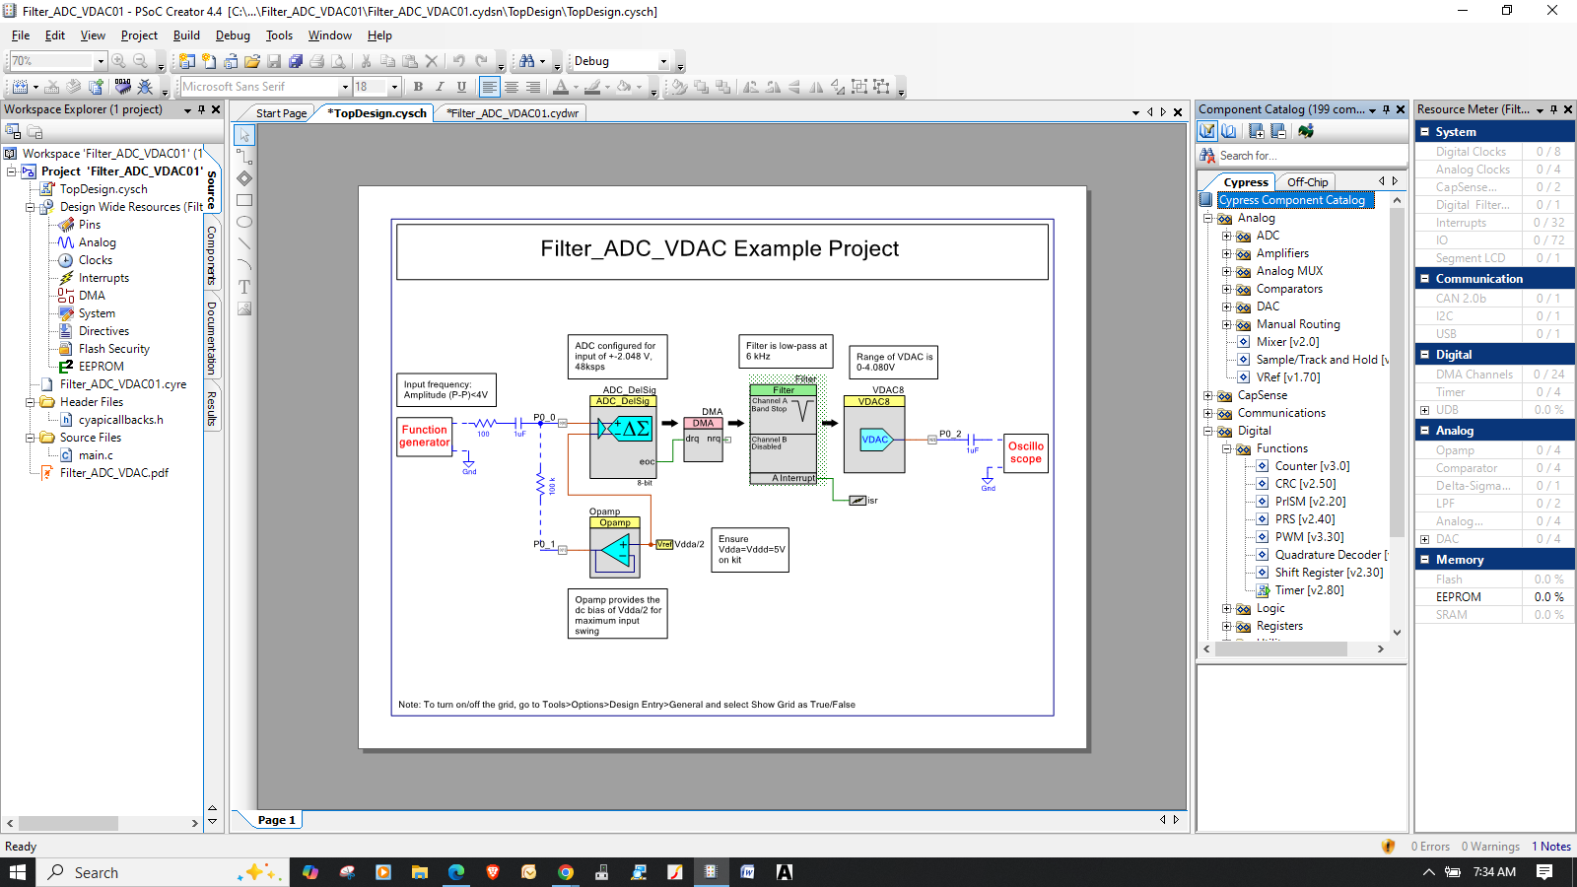
Task: Select the Pins item under Design Wide Resources
Action: tap(89, 225)
